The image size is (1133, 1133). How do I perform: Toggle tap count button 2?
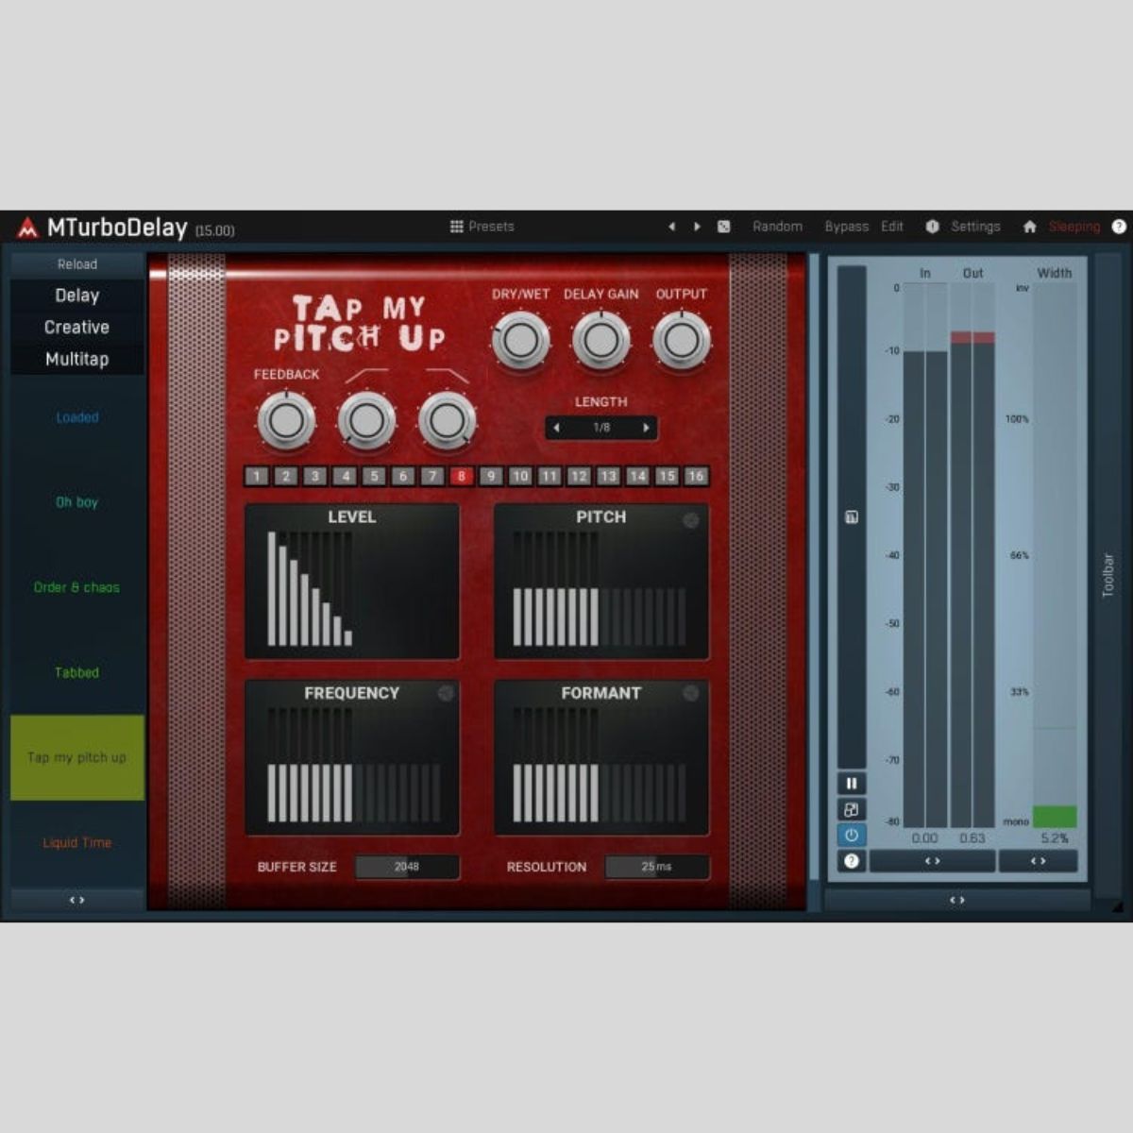[286, 477]
